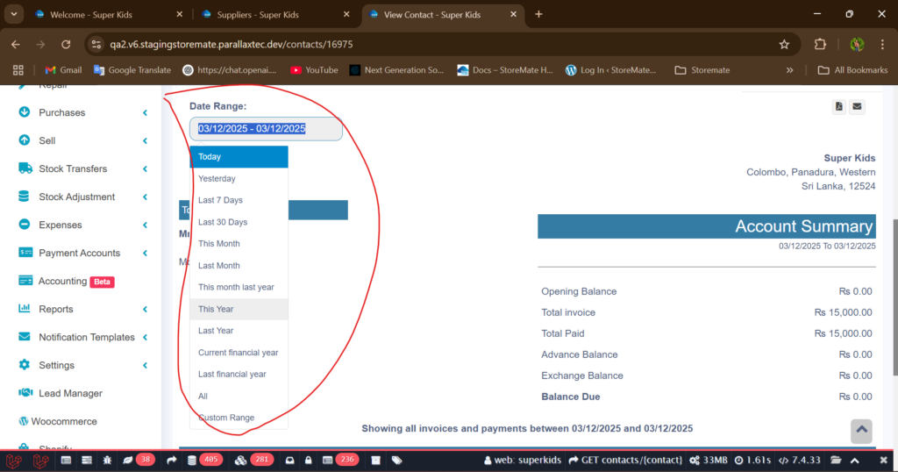Choose This Year range

[x=239, y=309]
